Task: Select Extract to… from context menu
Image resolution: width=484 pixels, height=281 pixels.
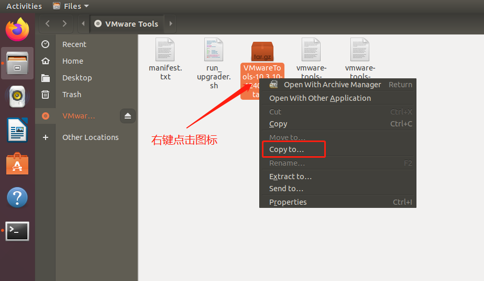Action: click(x=290, y=177)
